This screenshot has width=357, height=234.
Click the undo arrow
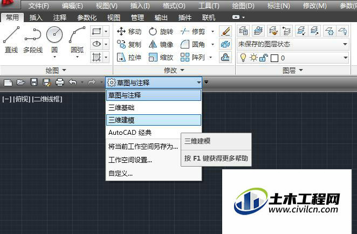pos(73,82)
